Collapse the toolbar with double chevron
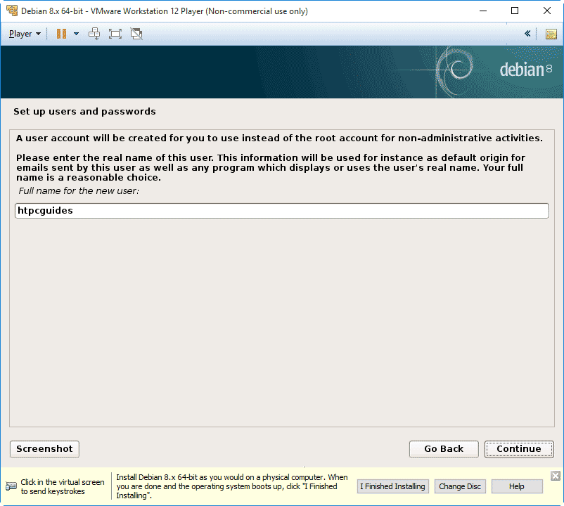The height and width of the screenshot is (506, 564). 527,34
